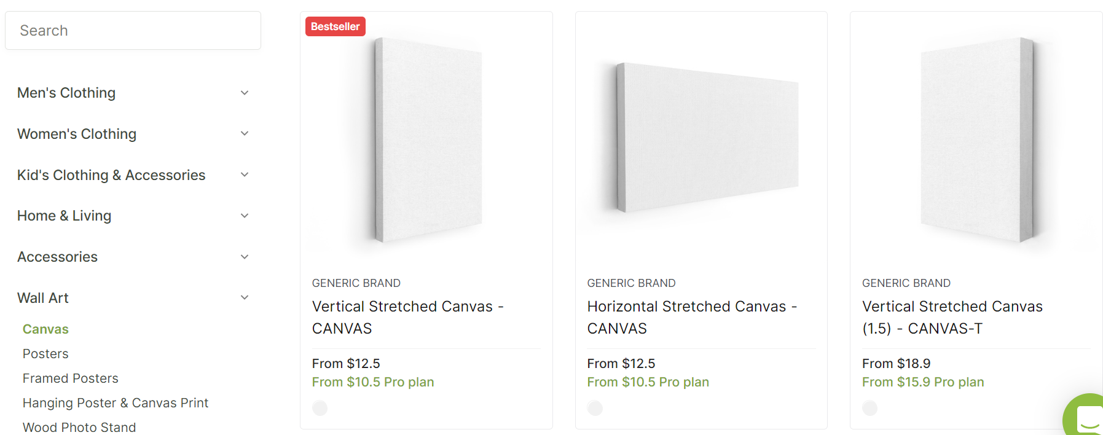Open the Hanging Poster & Canvas Print subcategory
This screenshot has height=435, width=1103.
[x=116, y=402]
